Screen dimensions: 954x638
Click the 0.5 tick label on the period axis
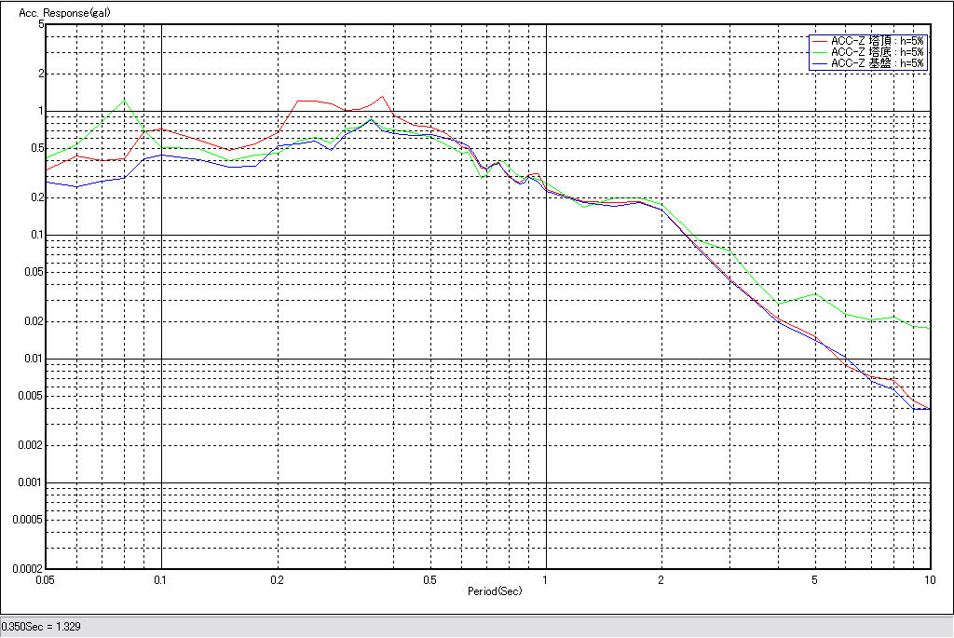[x=429, y=579]
